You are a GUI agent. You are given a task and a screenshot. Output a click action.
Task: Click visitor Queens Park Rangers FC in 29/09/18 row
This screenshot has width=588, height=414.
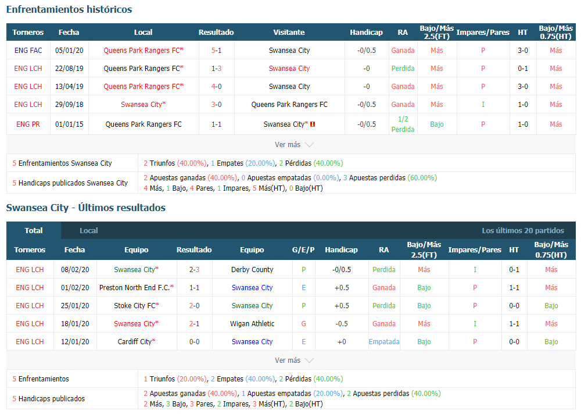point(289,104)
